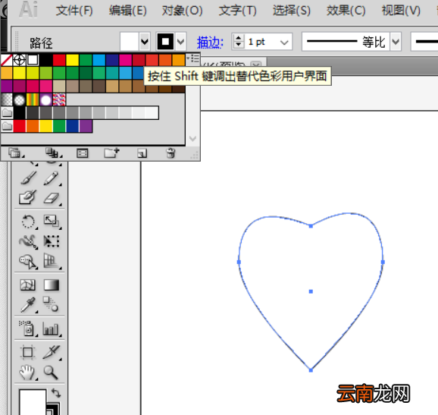This screenshot has height=415, width=438.
Task: Expand the stroke color dropdown
Action: pos(180,42)
